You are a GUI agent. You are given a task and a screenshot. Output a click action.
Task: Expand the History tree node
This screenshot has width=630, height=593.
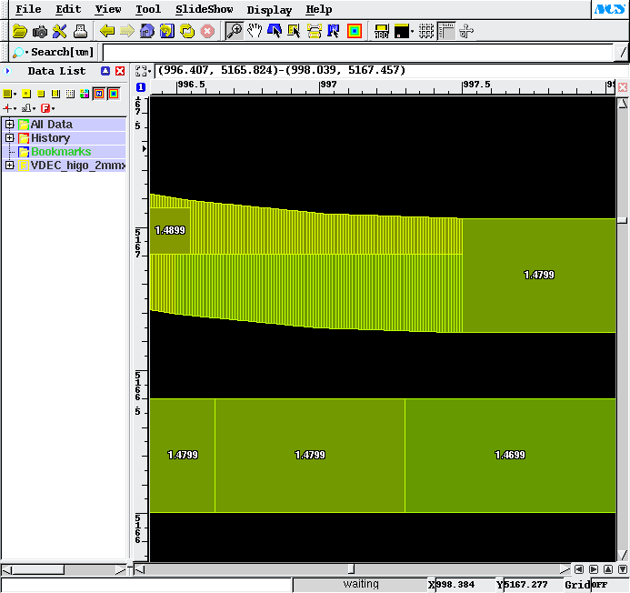pyautogui.click(x=9, y=138)
